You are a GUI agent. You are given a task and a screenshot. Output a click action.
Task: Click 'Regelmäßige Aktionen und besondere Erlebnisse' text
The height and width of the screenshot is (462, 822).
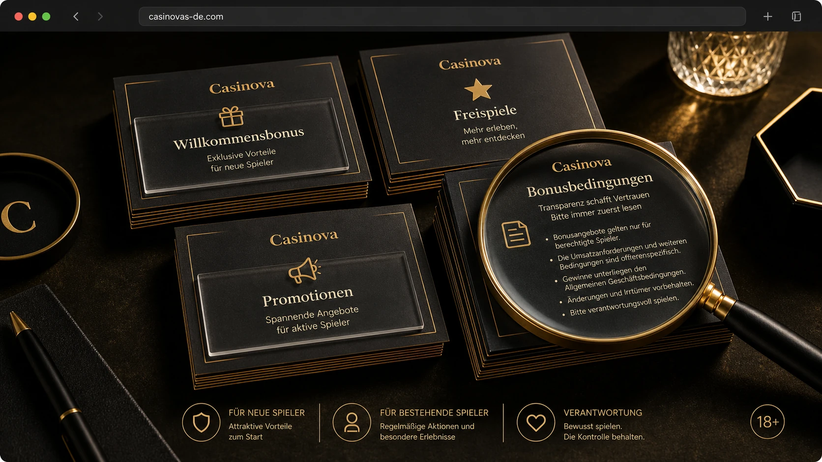tap(427, 432)
